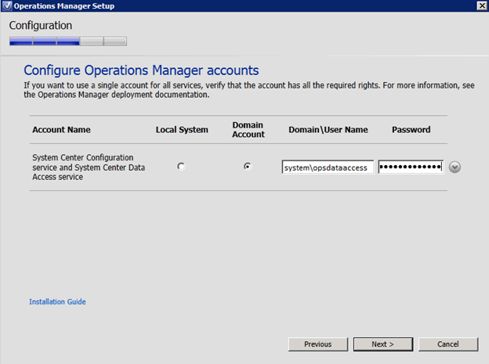The image size is (489, 364).
Task: Select the Local System radio button
Action: point(181,167)
